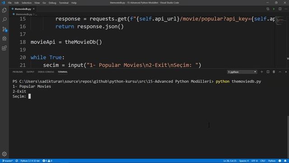Image resolution: width=289 pixels, height=163 pixels.
Task: Open the Go menu
Action: (x=44, y=3)
